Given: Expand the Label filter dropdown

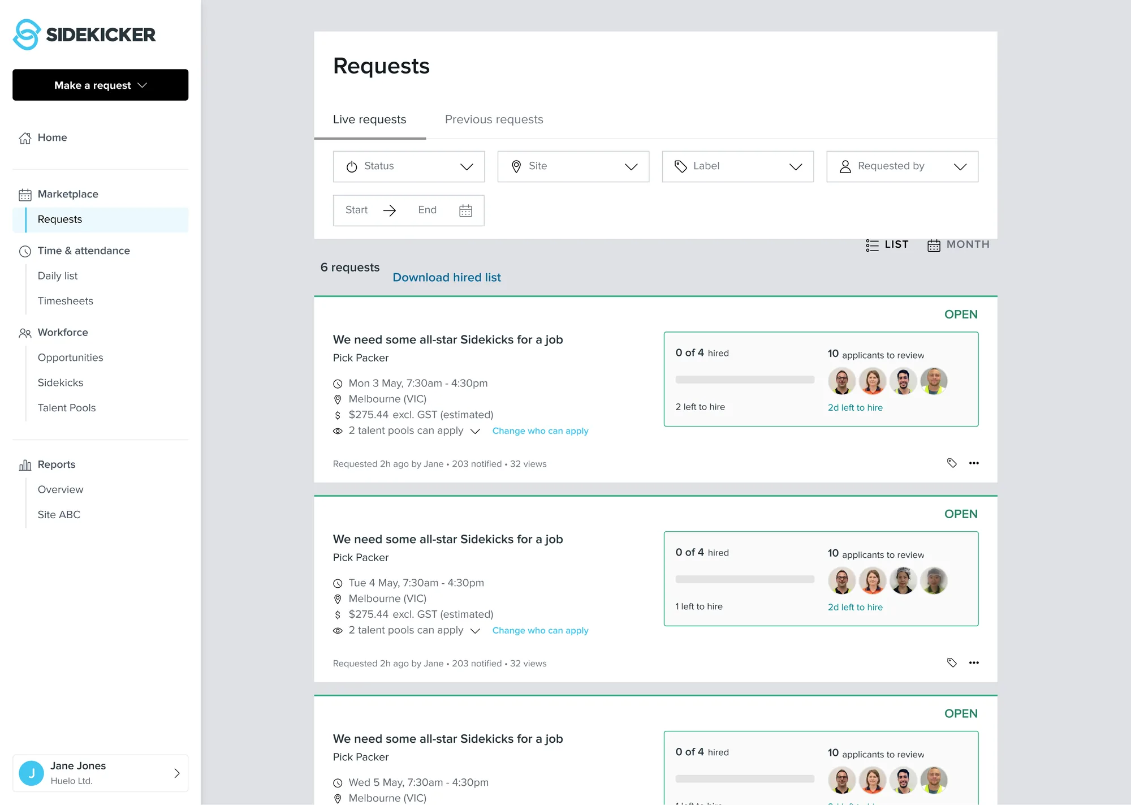Looking at the screenshot, I should click(737, 166).
